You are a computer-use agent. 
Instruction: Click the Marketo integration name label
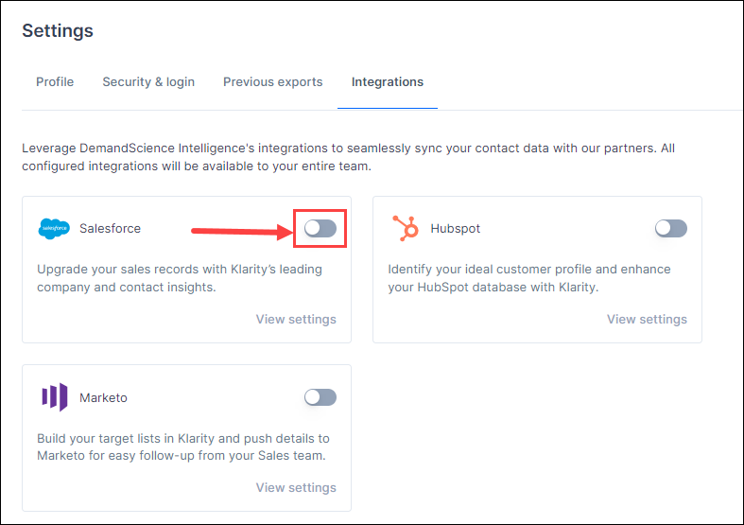[x=103, y=398]
